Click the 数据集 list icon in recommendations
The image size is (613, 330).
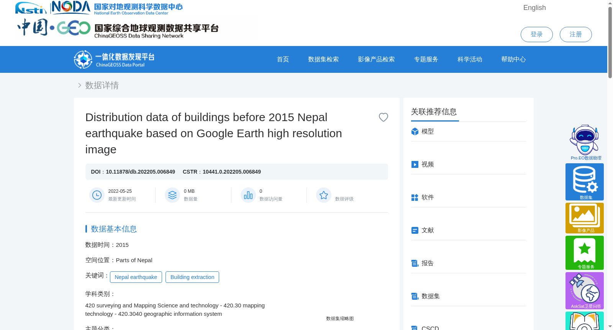pos(415,296)
